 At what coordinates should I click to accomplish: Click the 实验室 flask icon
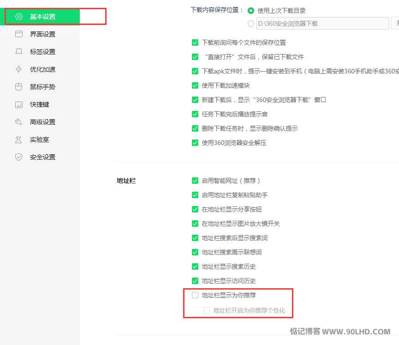(19, 139)
